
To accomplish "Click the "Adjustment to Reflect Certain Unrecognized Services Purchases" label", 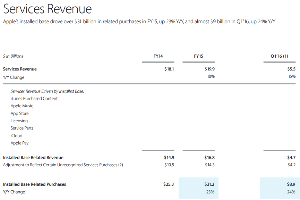I will (63, 165).
